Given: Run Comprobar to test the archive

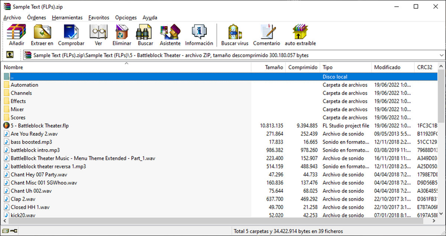Looking at the screenshot, I should [x=71, y=35].
